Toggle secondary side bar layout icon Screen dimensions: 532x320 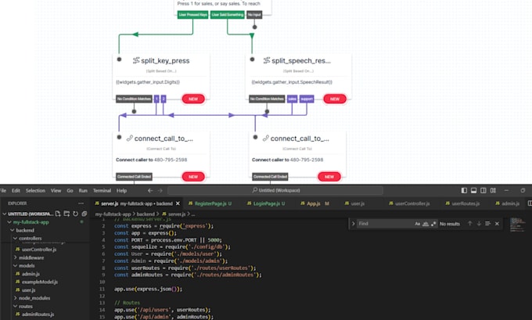483,190
